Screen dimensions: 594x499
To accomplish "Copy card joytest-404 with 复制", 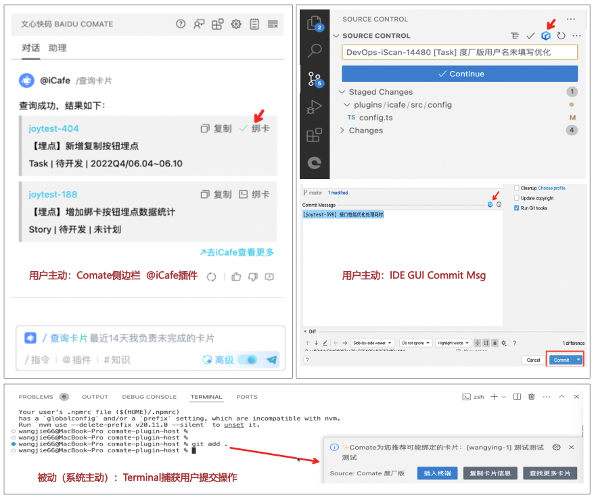I will (x=216, y=128).
